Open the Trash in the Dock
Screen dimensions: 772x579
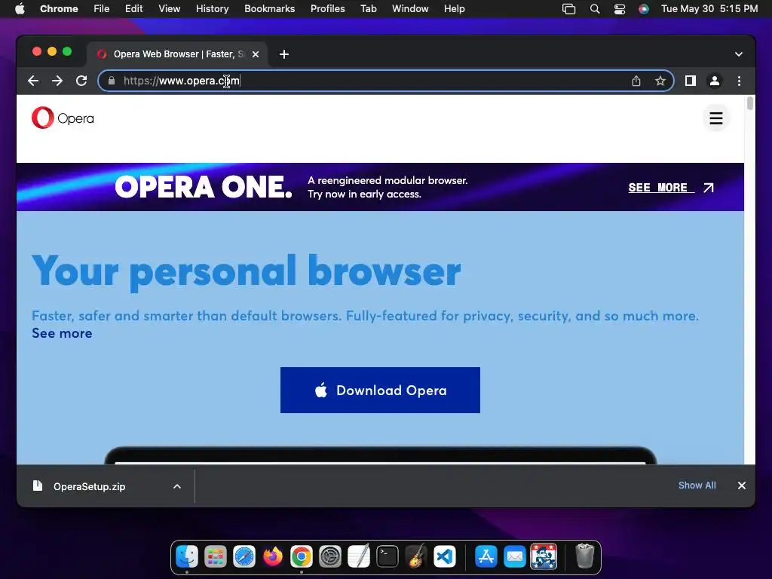584,556
